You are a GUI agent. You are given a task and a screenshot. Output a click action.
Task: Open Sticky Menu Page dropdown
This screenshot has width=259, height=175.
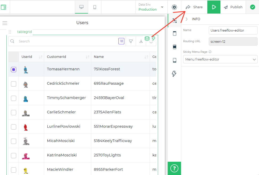point(220,59)
